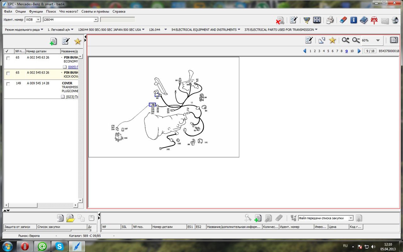Viewport: 403px width, 252px height.
Task: Click the eraser icon in top toolbar
Action: click(343, 20)
